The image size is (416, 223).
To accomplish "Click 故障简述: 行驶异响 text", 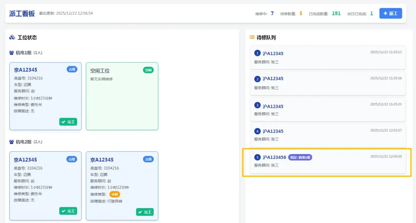I will click(106, 201).
